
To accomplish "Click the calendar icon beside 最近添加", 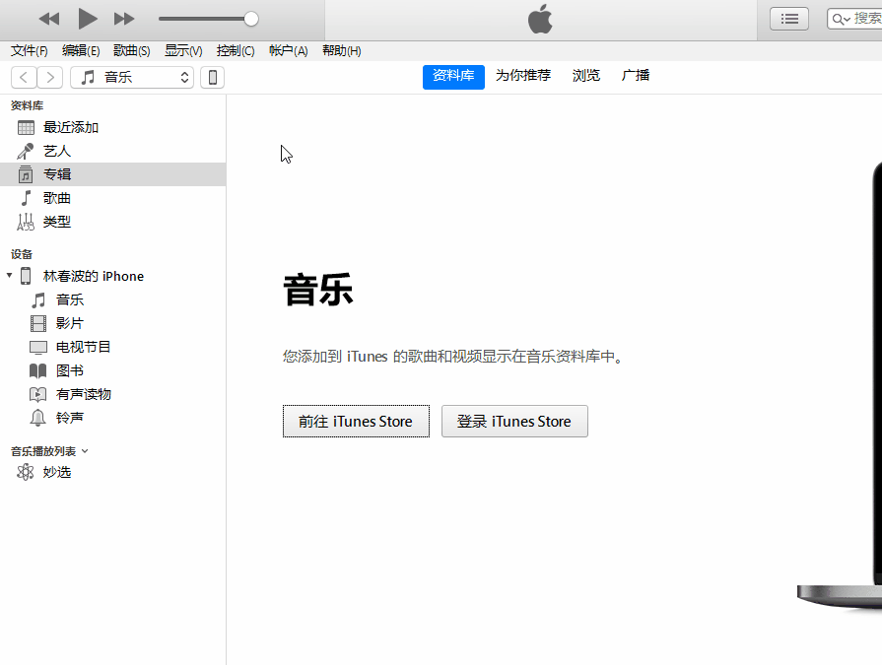I will click(26, 128).
